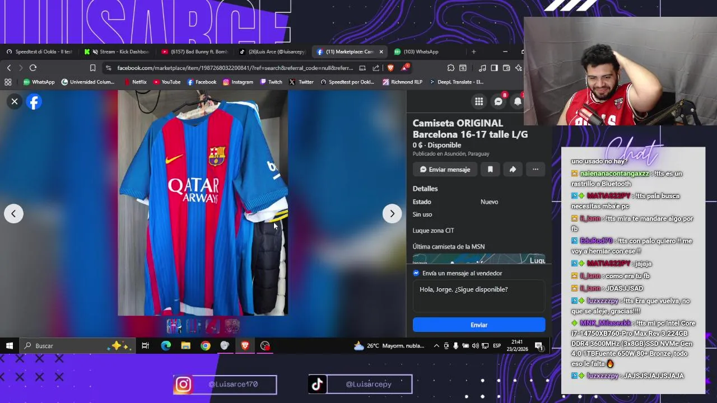Viewport: 717px width, 403px height.
Task: Open the apps grid in bookmarks bar
Action: pyautogui.click(x=8, y=82)
